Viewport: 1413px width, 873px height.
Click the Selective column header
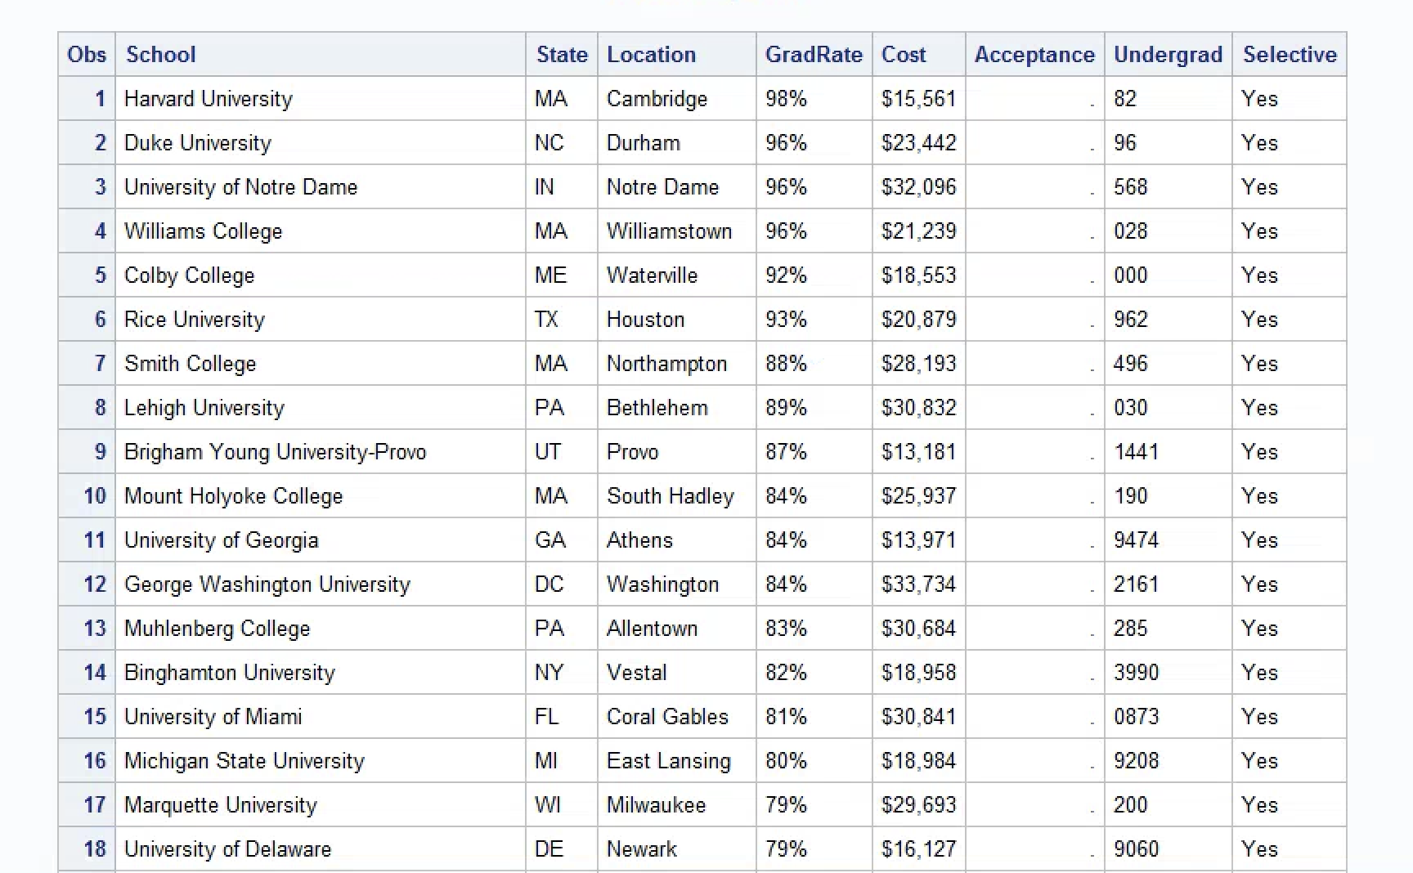click(x=1290, y=55)
